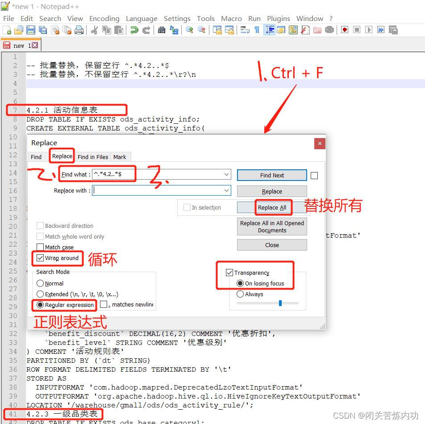Click the Zoom In magnifier icon

click(189, 30)
